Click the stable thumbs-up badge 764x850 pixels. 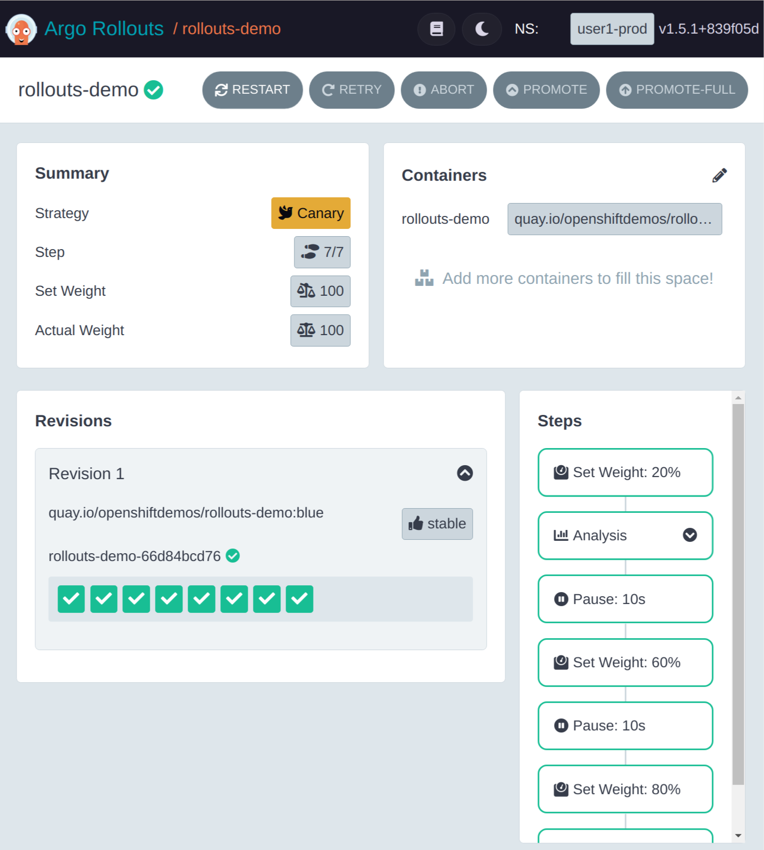(x=437, y=524)
